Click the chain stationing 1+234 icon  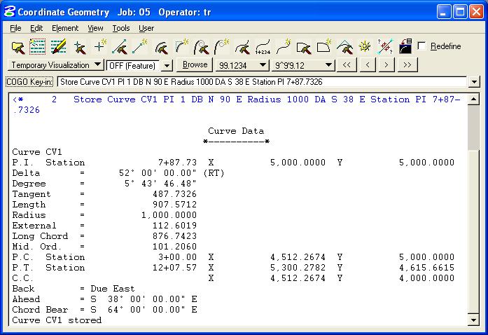[263, 47]
